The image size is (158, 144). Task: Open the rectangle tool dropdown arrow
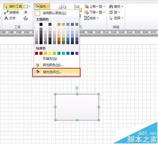[30, 7]
